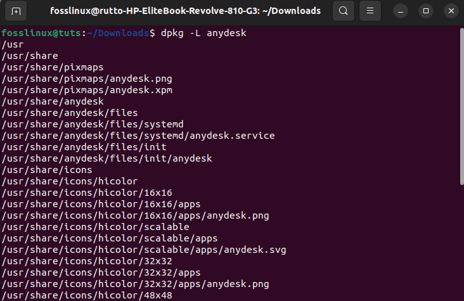The height and width of the screenshot is (301, 464).
Task: Click the line '/usr/share/anydesk/files/init/anydesk'
Action: [x=107, y=158]
